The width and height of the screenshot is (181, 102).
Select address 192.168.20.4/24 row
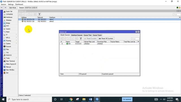(100, 19)
